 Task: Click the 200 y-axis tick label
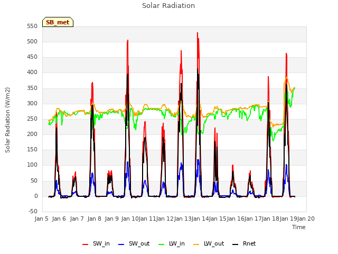click(32, 134)
